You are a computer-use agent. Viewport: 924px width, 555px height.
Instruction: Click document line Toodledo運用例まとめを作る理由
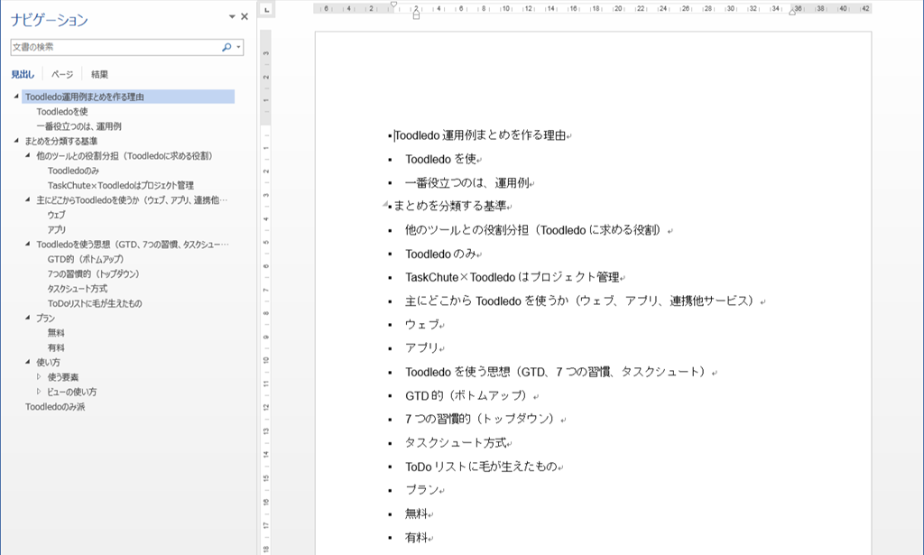[x=480, y=135]
